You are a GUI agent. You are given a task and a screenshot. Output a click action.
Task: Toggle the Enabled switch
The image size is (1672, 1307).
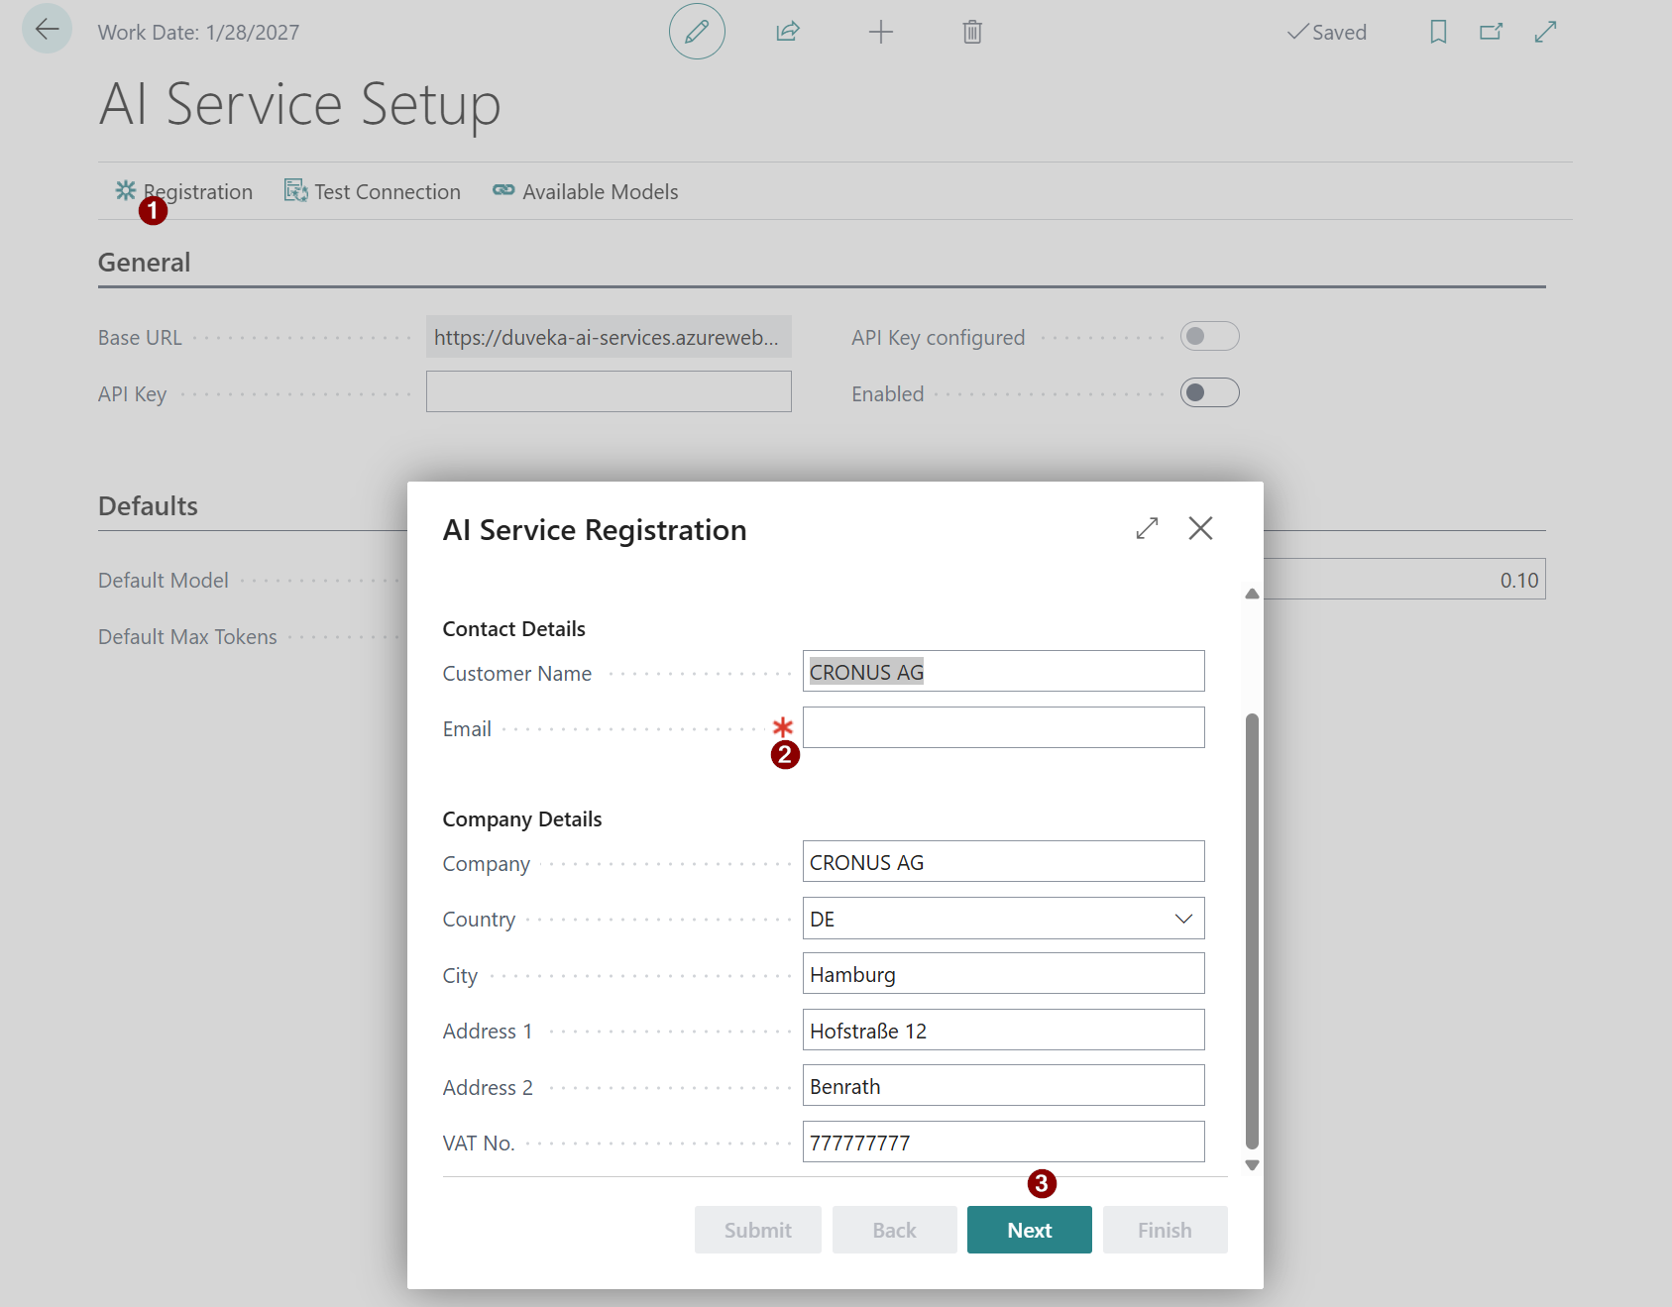pos(1209,392)
